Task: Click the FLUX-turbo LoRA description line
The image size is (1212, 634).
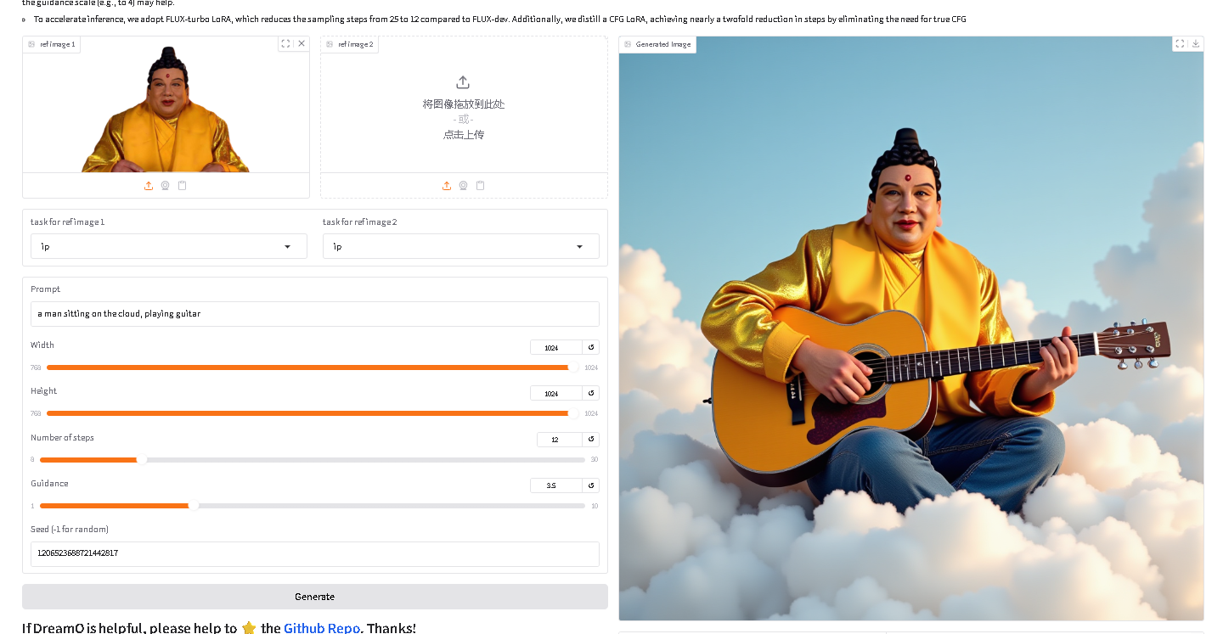Action: click(x=499, y=19)
